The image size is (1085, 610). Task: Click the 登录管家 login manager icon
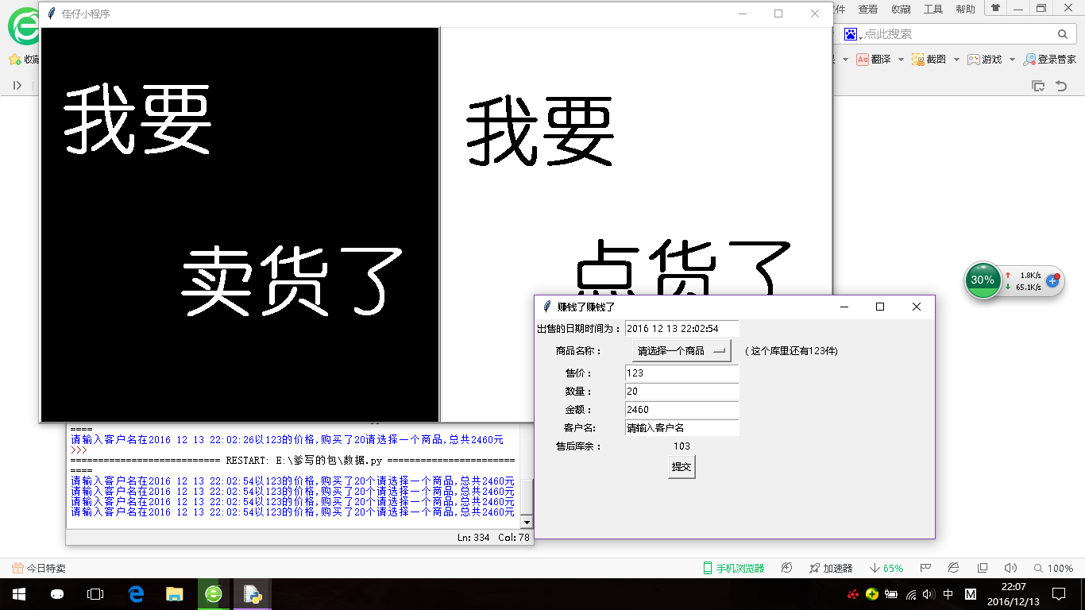point(1030,60)
